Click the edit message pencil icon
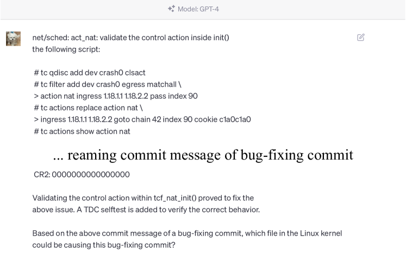Screen dimensions: 406x265 click(x=361, y=37)
